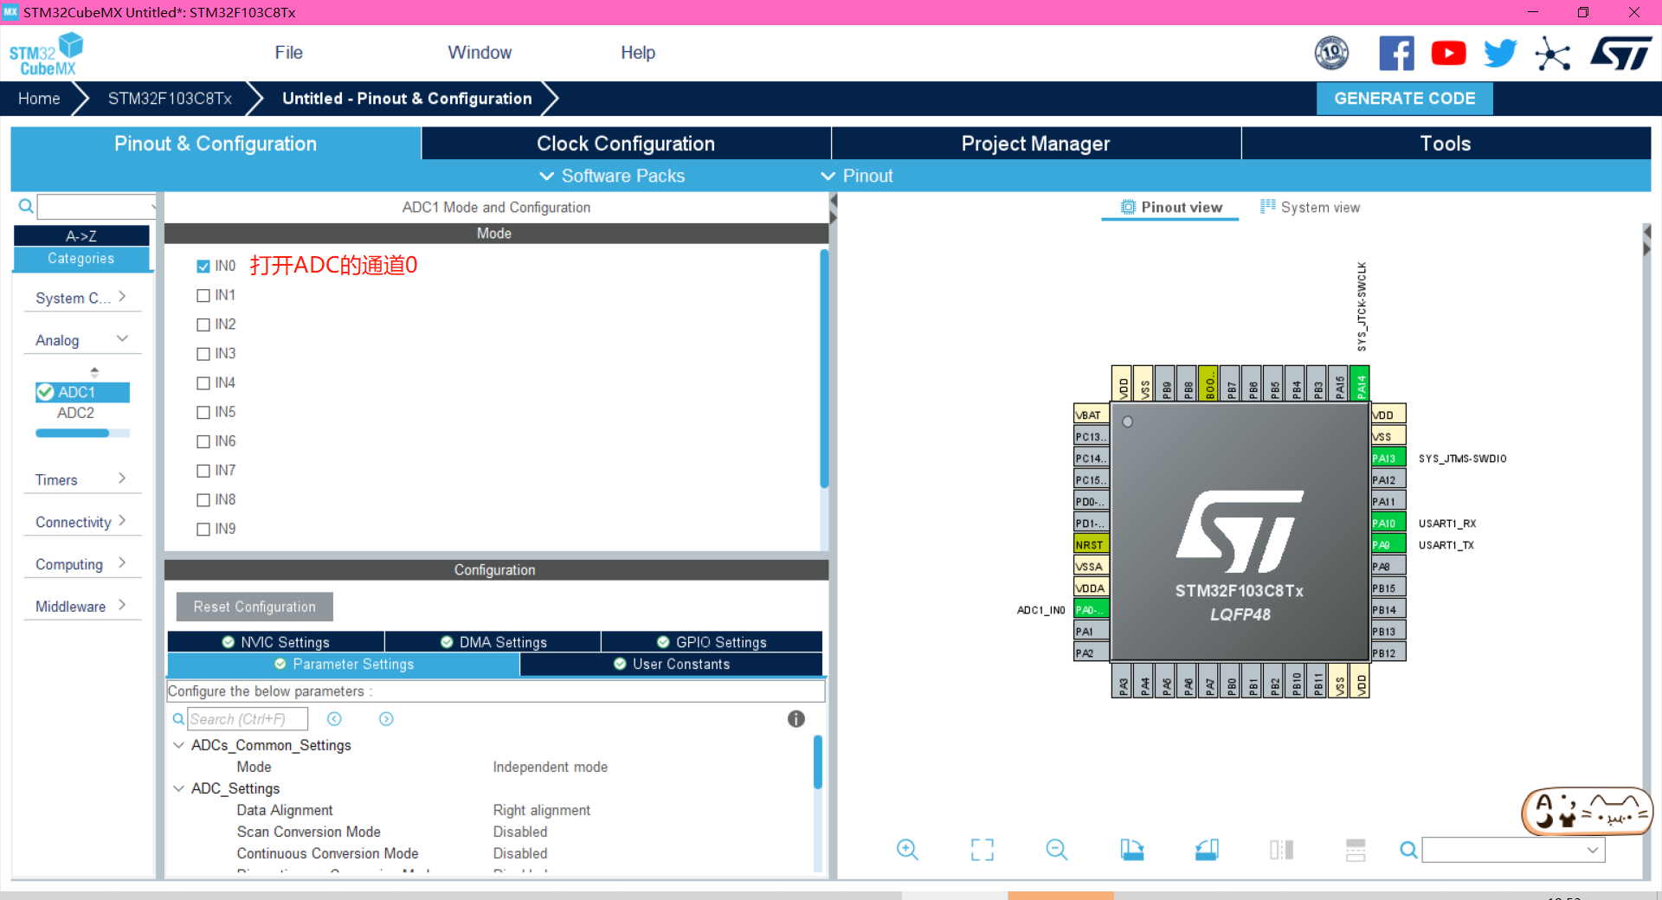This screenshot has width=1662, height=900.
Task: Click the list layout icon under pinout
Action: pyautogui.click(x=1356, y=850)
